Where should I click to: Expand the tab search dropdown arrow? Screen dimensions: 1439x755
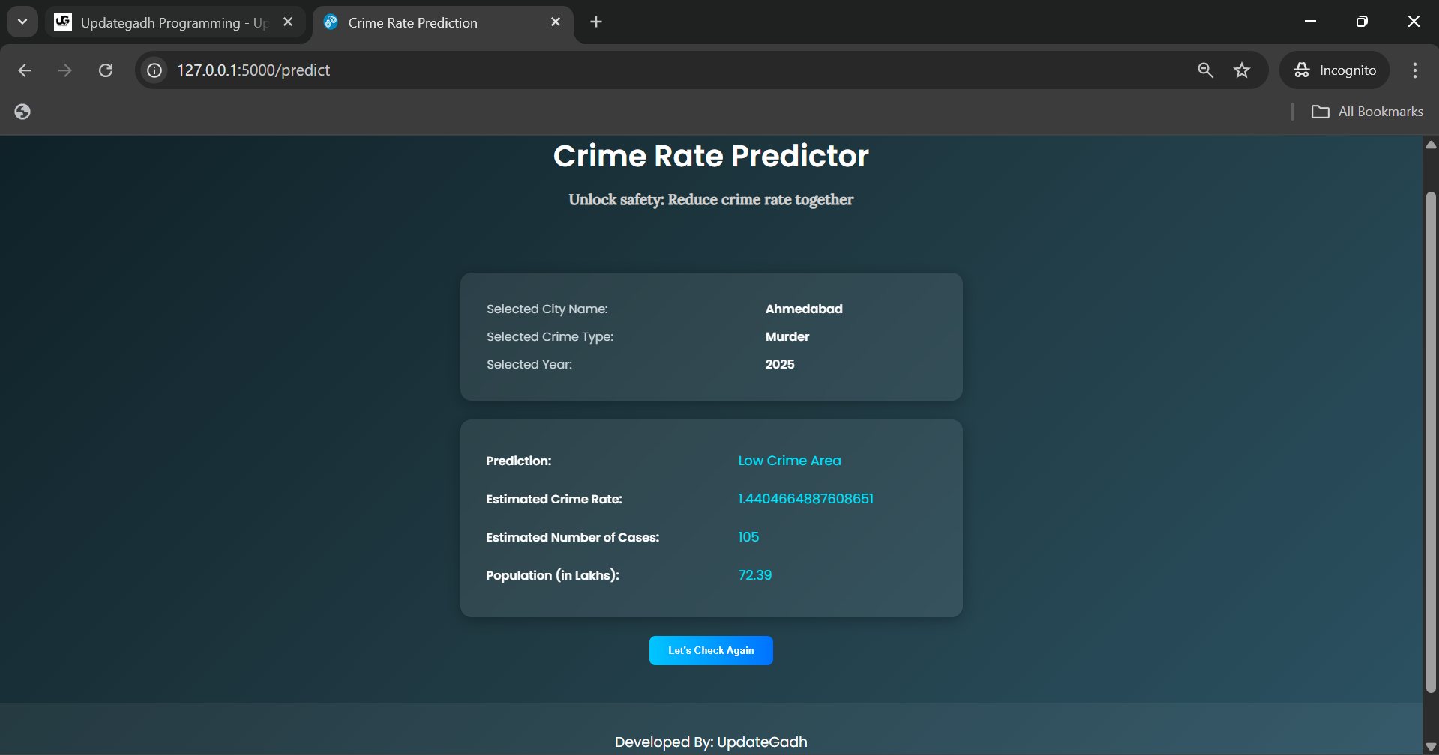(x=22, y=22)
